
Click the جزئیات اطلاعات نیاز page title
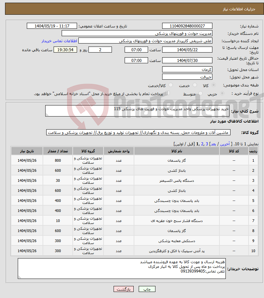pyautogui.click(x=239, y=9)
